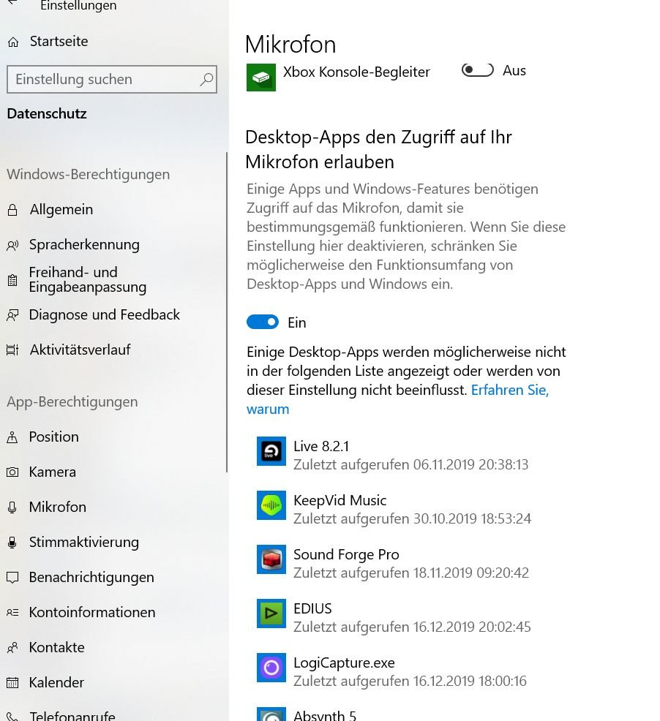The height and width of the screenshot is (721, 660).
Task: Open the 'Erfahren Sie, warum' link
Action: 509,390
